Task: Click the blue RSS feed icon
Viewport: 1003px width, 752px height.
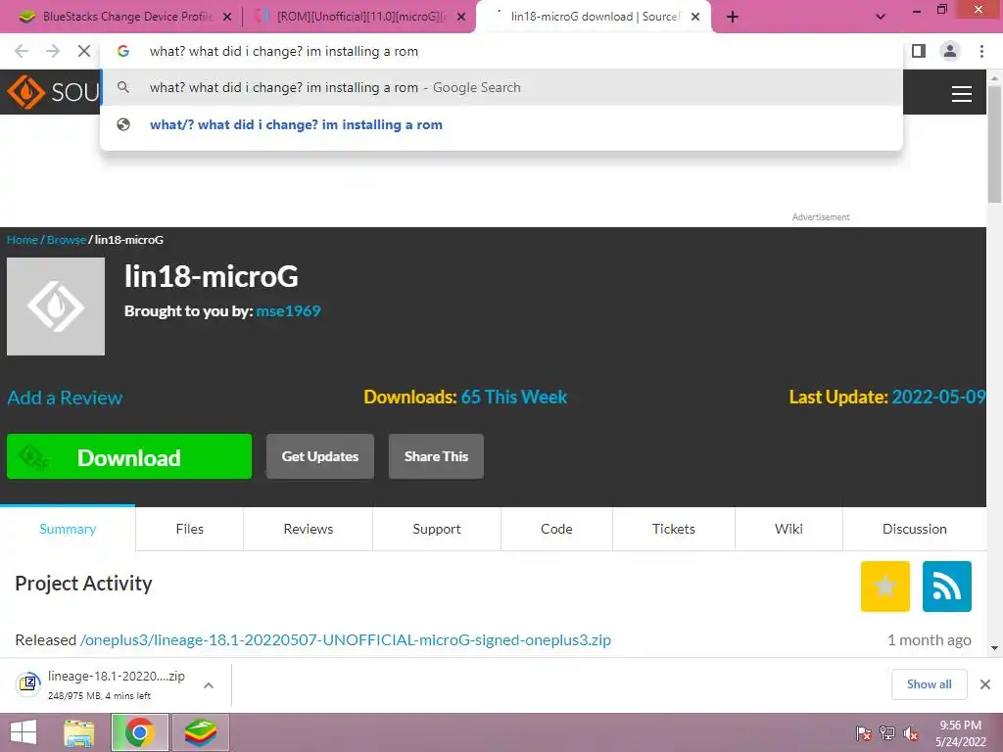Action: coord(947,587)
